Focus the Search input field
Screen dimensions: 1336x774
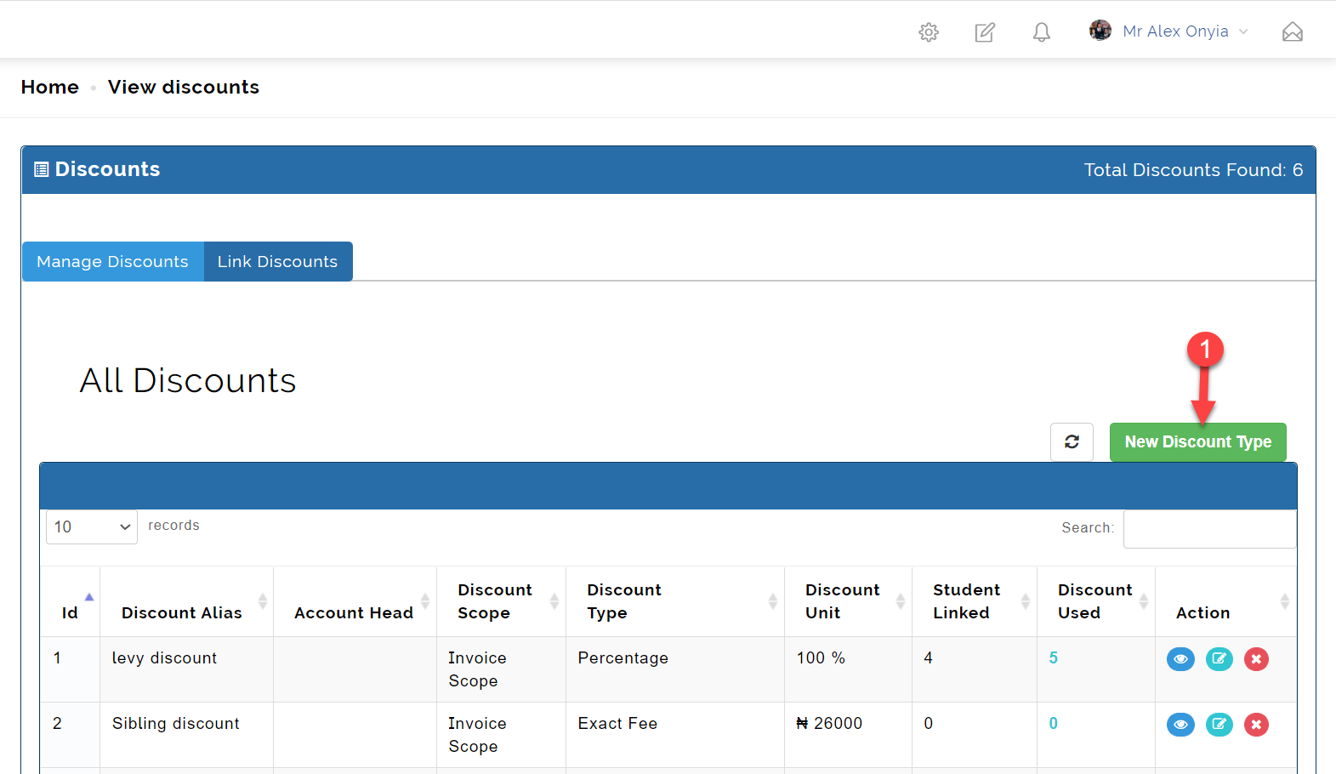click(x=1209, y=529)
